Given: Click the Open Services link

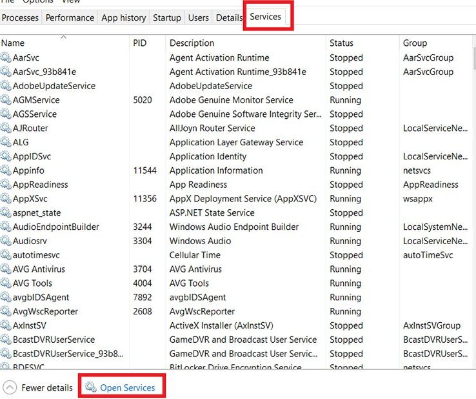Looking at the screenshot, I should [x=127, y=388].
